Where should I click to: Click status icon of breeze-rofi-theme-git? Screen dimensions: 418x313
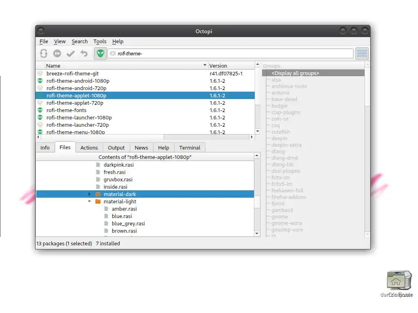[x=40, y=73]
